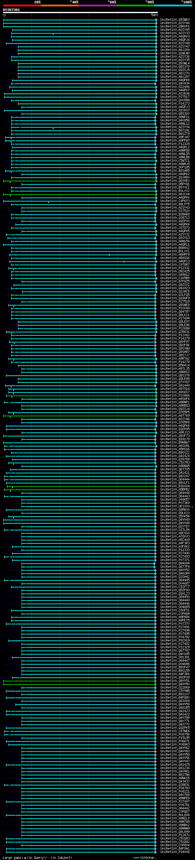Click the white query sequence bar
The image size is (195, 860).
80,12
